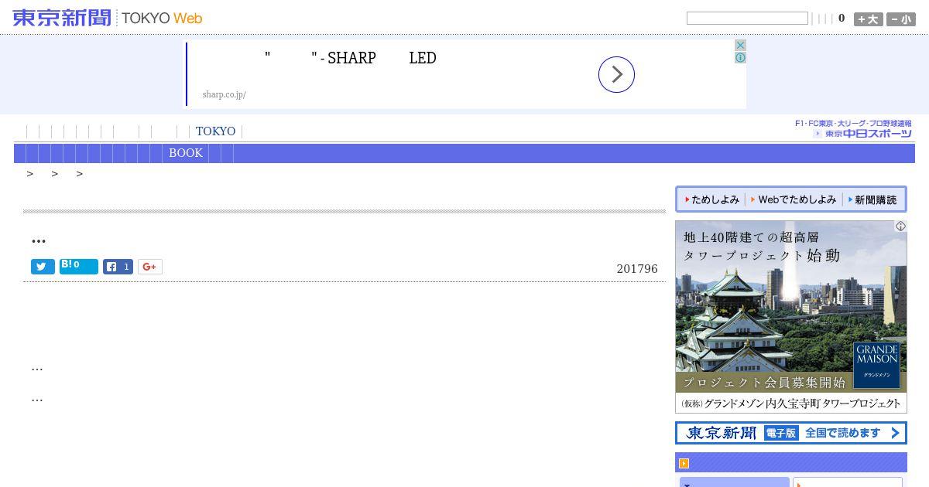
Task: Select the TOKYO navigation item
Action: [x=215, y=131]
